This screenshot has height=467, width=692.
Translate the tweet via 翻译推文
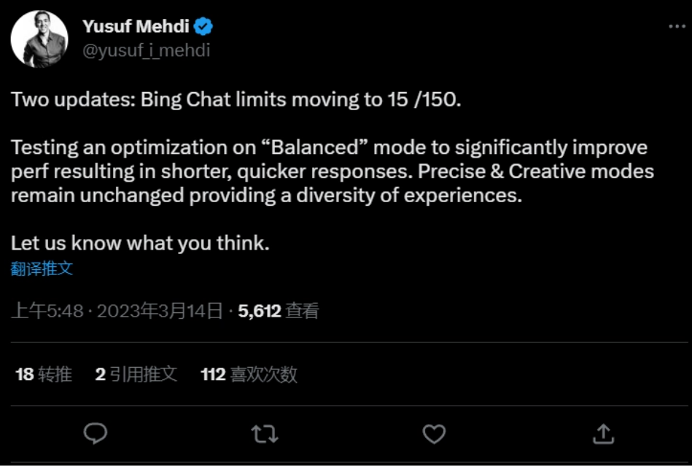pyautogui.click(x=42, y=269)
